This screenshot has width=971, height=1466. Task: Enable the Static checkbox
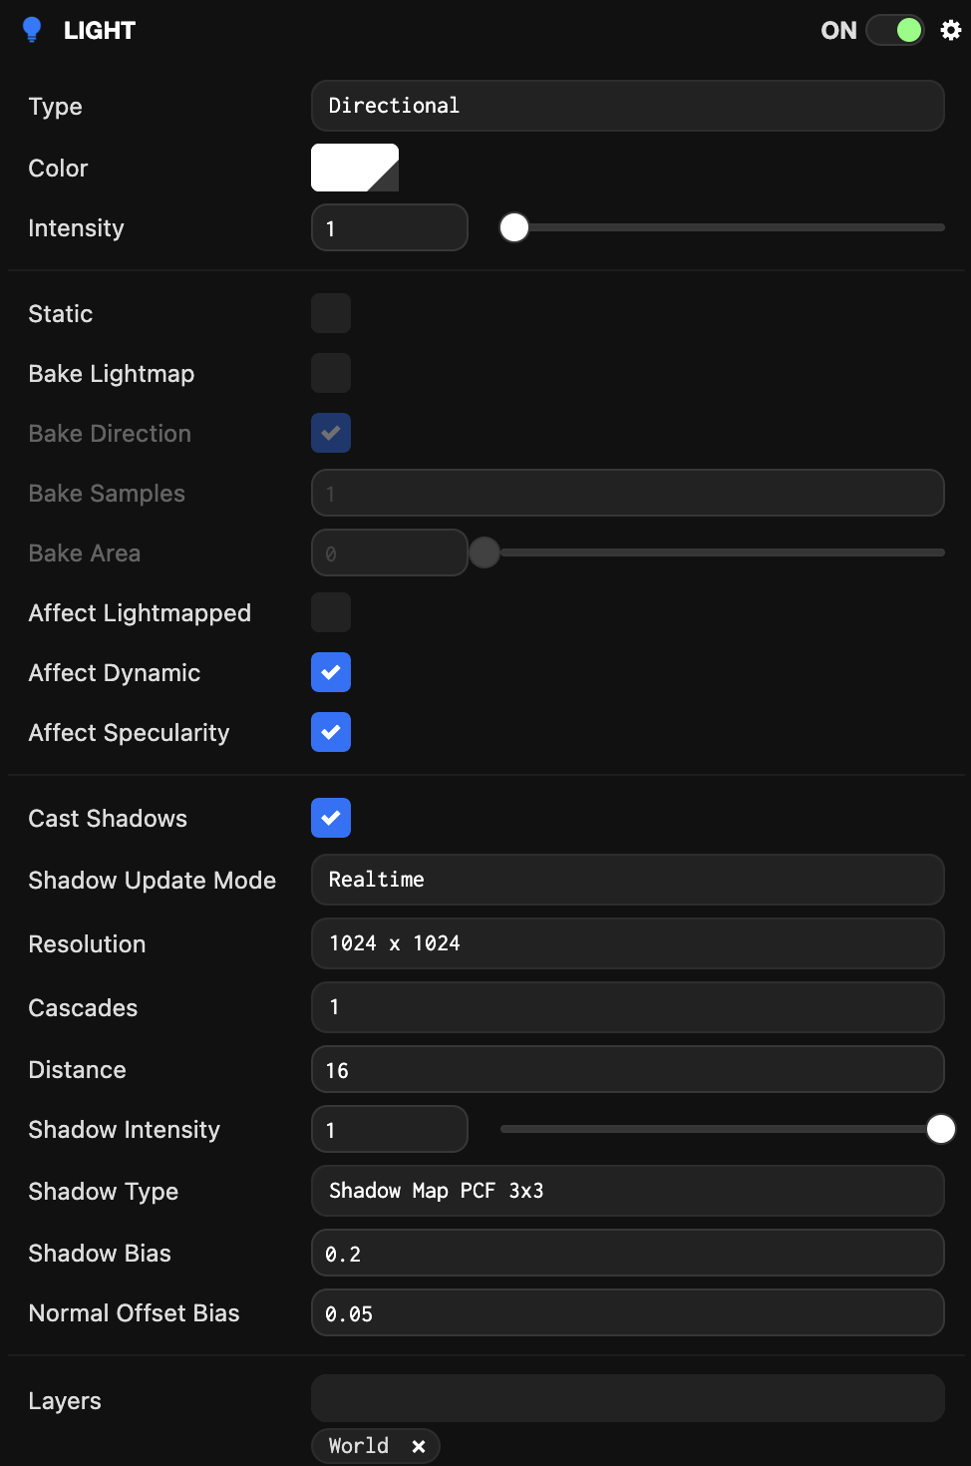click(330, 313)
